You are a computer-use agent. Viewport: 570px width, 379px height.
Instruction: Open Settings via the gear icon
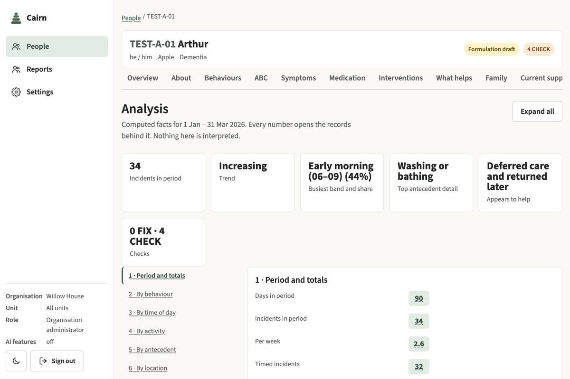point(16,92)
